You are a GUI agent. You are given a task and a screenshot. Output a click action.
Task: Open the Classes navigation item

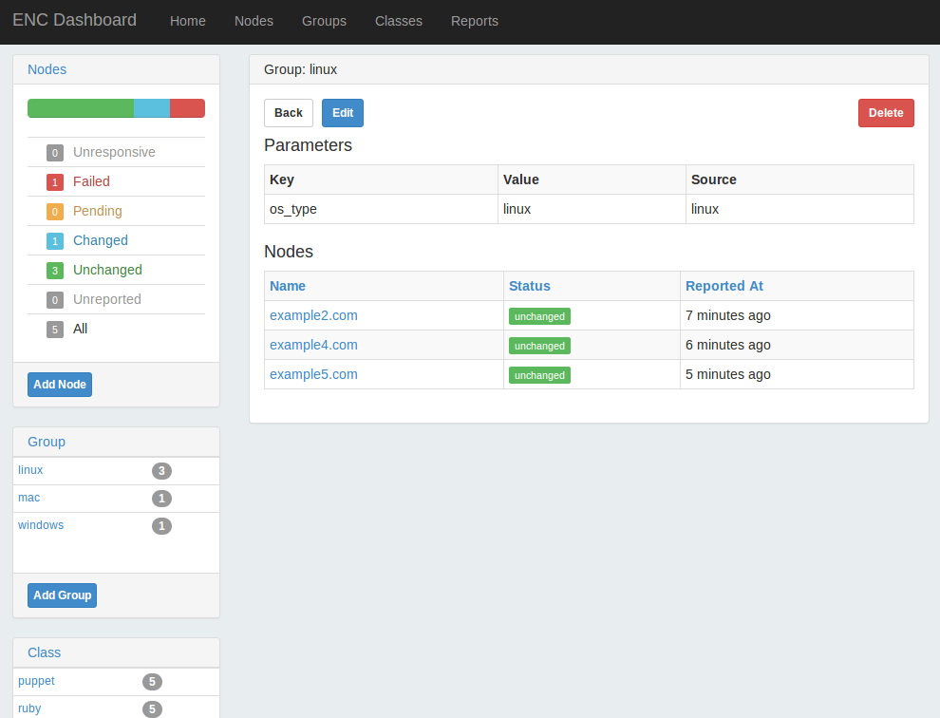coord(399,21)
